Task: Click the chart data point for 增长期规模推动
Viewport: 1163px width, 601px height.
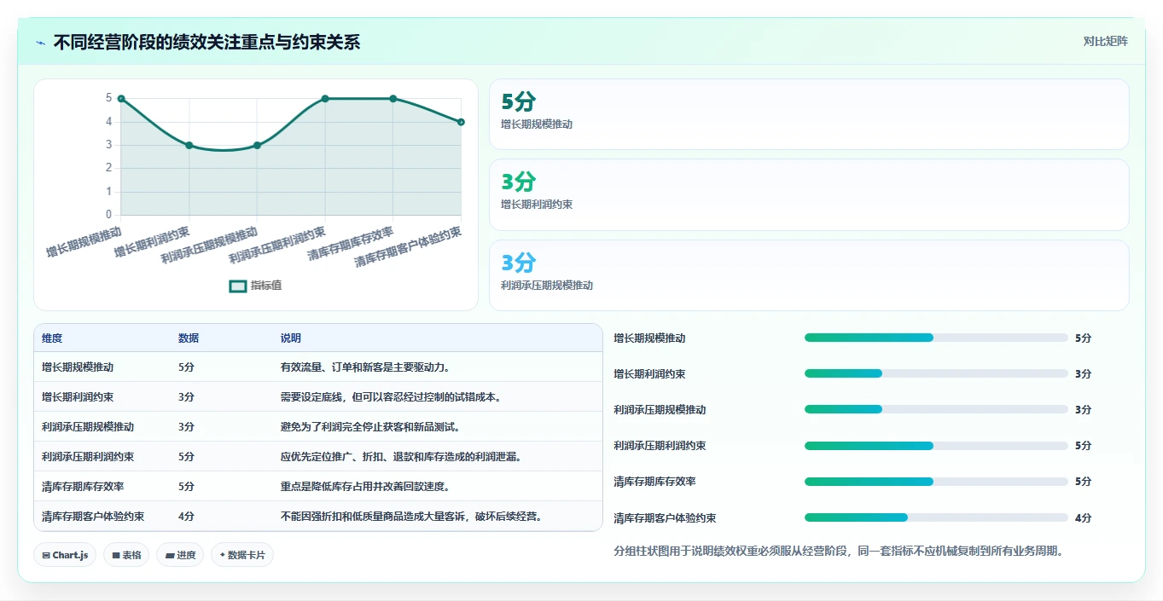Action: point(121,99)
